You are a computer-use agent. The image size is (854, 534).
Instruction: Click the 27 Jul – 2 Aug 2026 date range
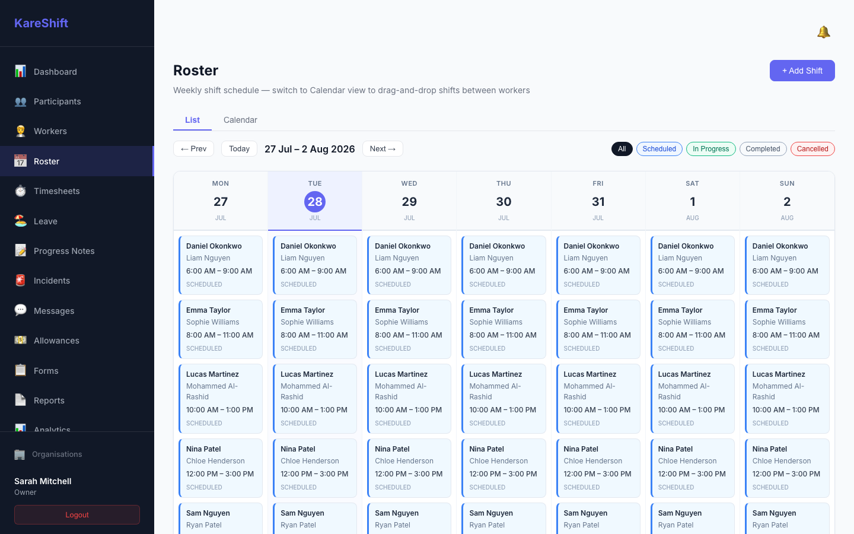coord(310,149)
